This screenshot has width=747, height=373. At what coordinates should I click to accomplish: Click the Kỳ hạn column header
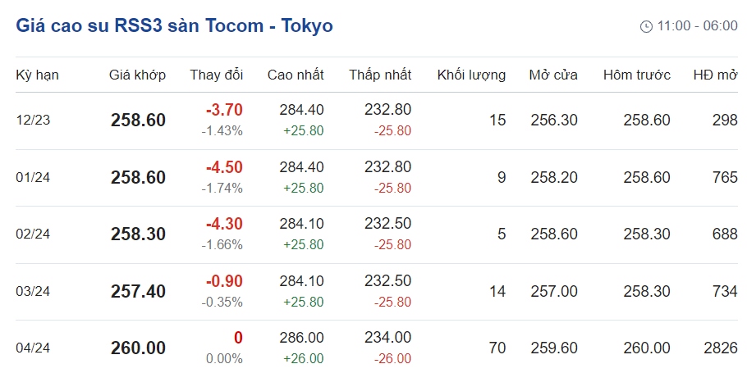point(37,75)
